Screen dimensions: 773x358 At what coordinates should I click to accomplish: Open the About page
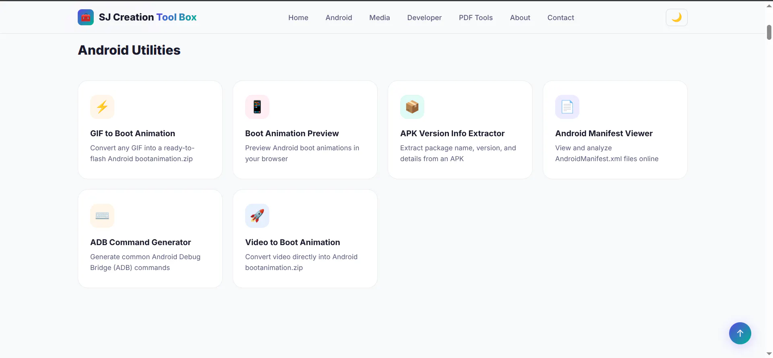click(x=520, y=18)
